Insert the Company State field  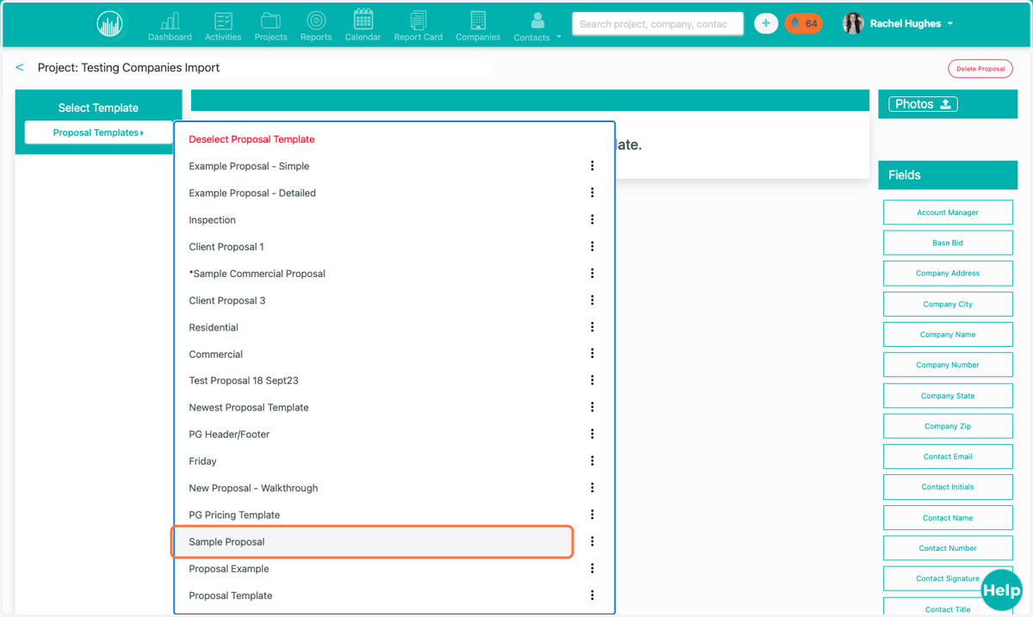pos(948,396)
